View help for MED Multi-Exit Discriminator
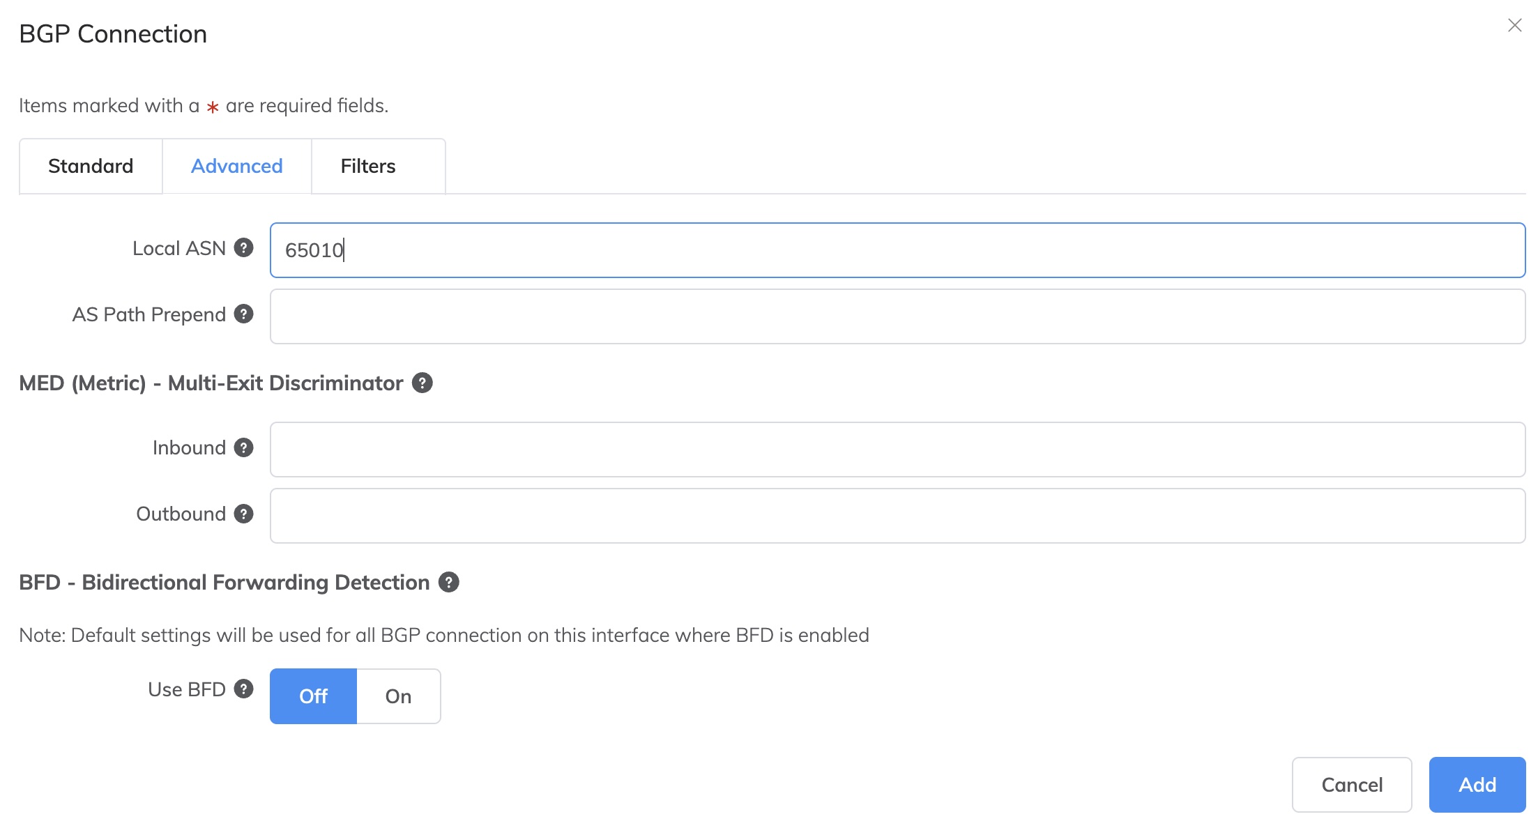This screenshot has height=828, width=1538. (422, 383)
